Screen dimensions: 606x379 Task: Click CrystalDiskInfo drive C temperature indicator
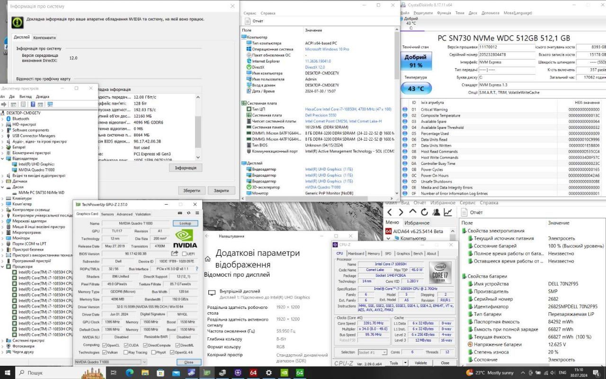pos(410,23)
